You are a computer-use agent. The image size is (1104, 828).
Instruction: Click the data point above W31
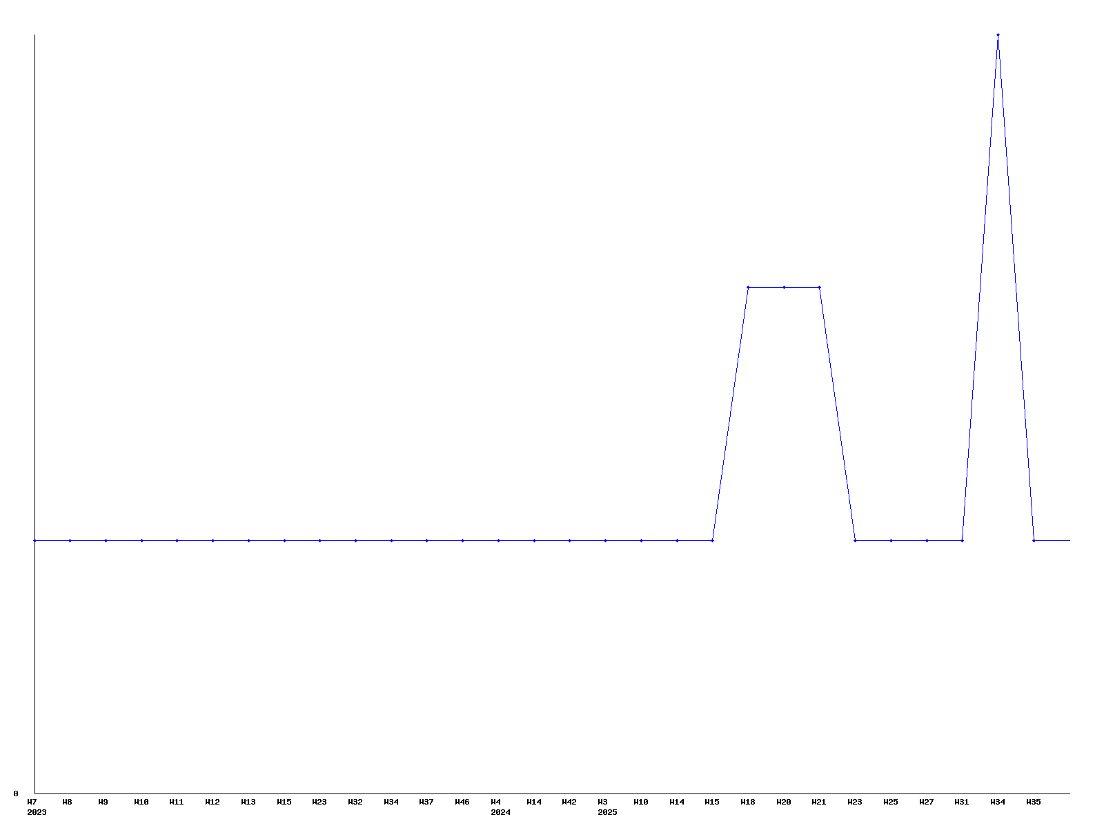pyautogui.click(x=962, y=540)
